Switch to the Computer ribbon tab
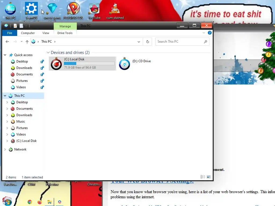The width and height of the screenshot is (275, 206). pyautogui.click(x=28, y=33)
